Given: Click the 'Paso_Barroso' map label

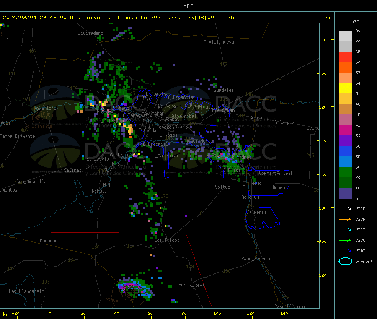Looking at the screenshot, I should click(x=256, y=259).
